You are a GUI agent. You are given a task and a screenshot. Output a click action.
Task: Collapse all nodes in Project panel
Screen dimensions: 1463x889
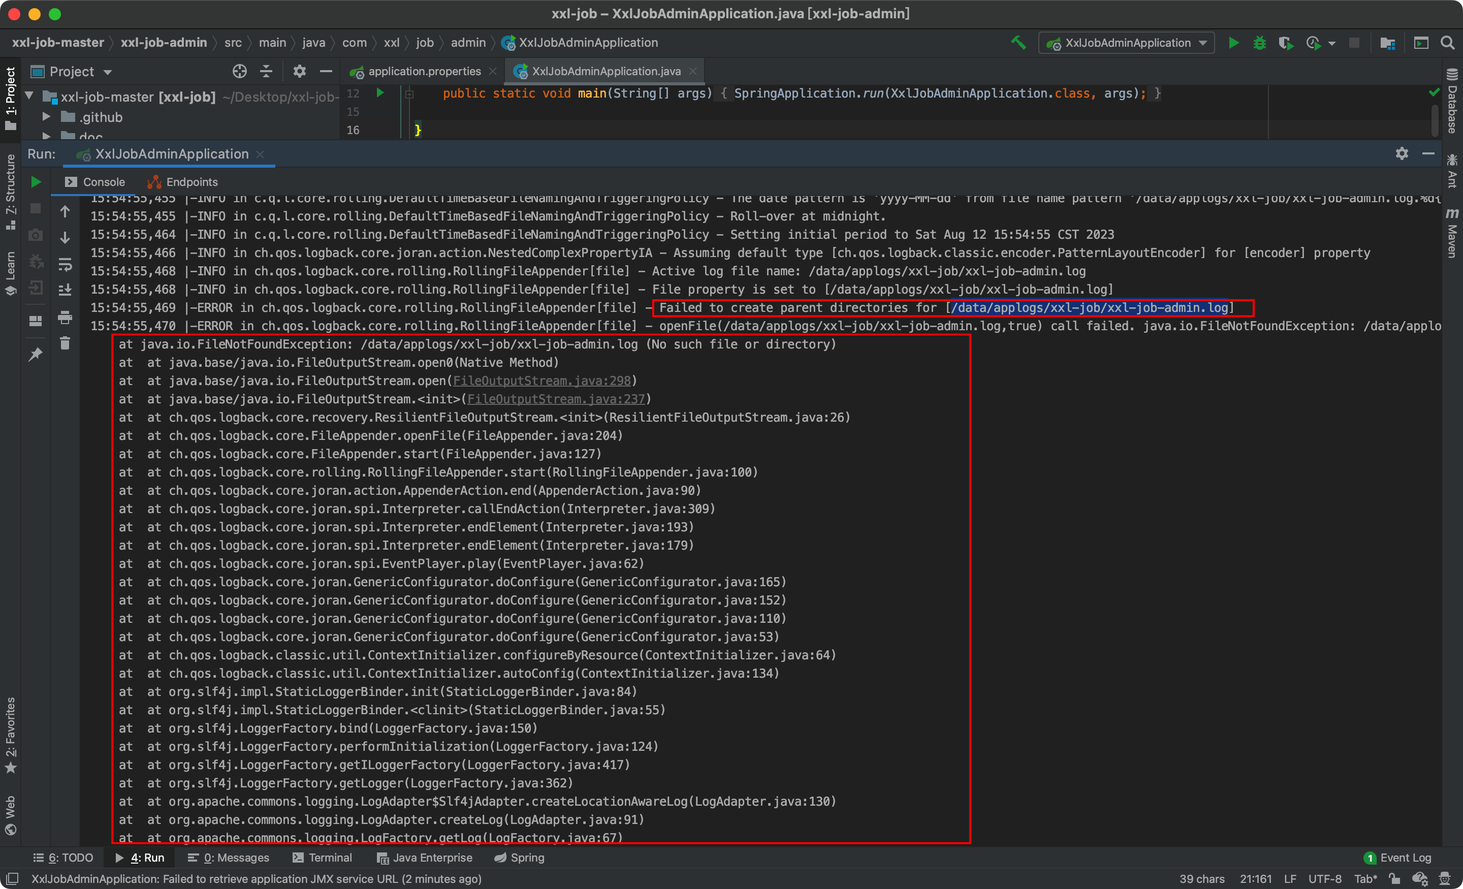point(266,71)
